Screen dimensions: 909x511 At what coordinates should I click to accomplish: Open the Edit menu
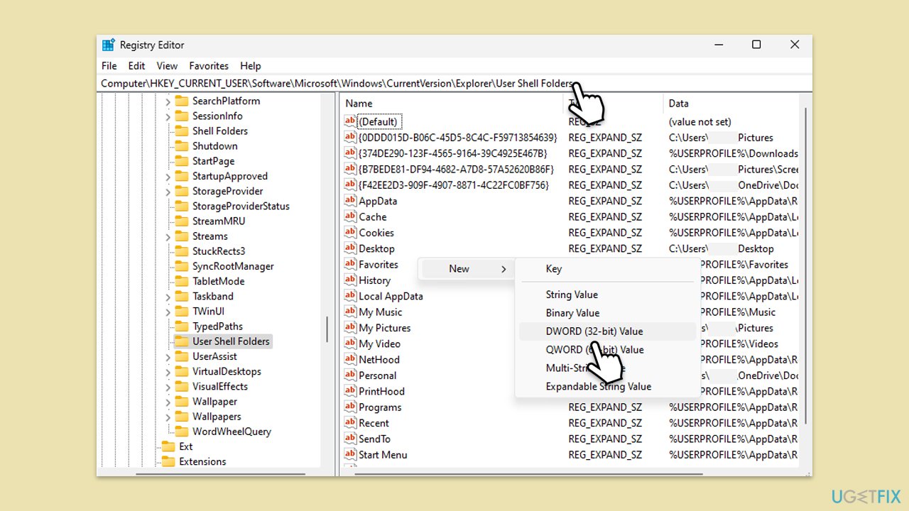tap(136, 65)
